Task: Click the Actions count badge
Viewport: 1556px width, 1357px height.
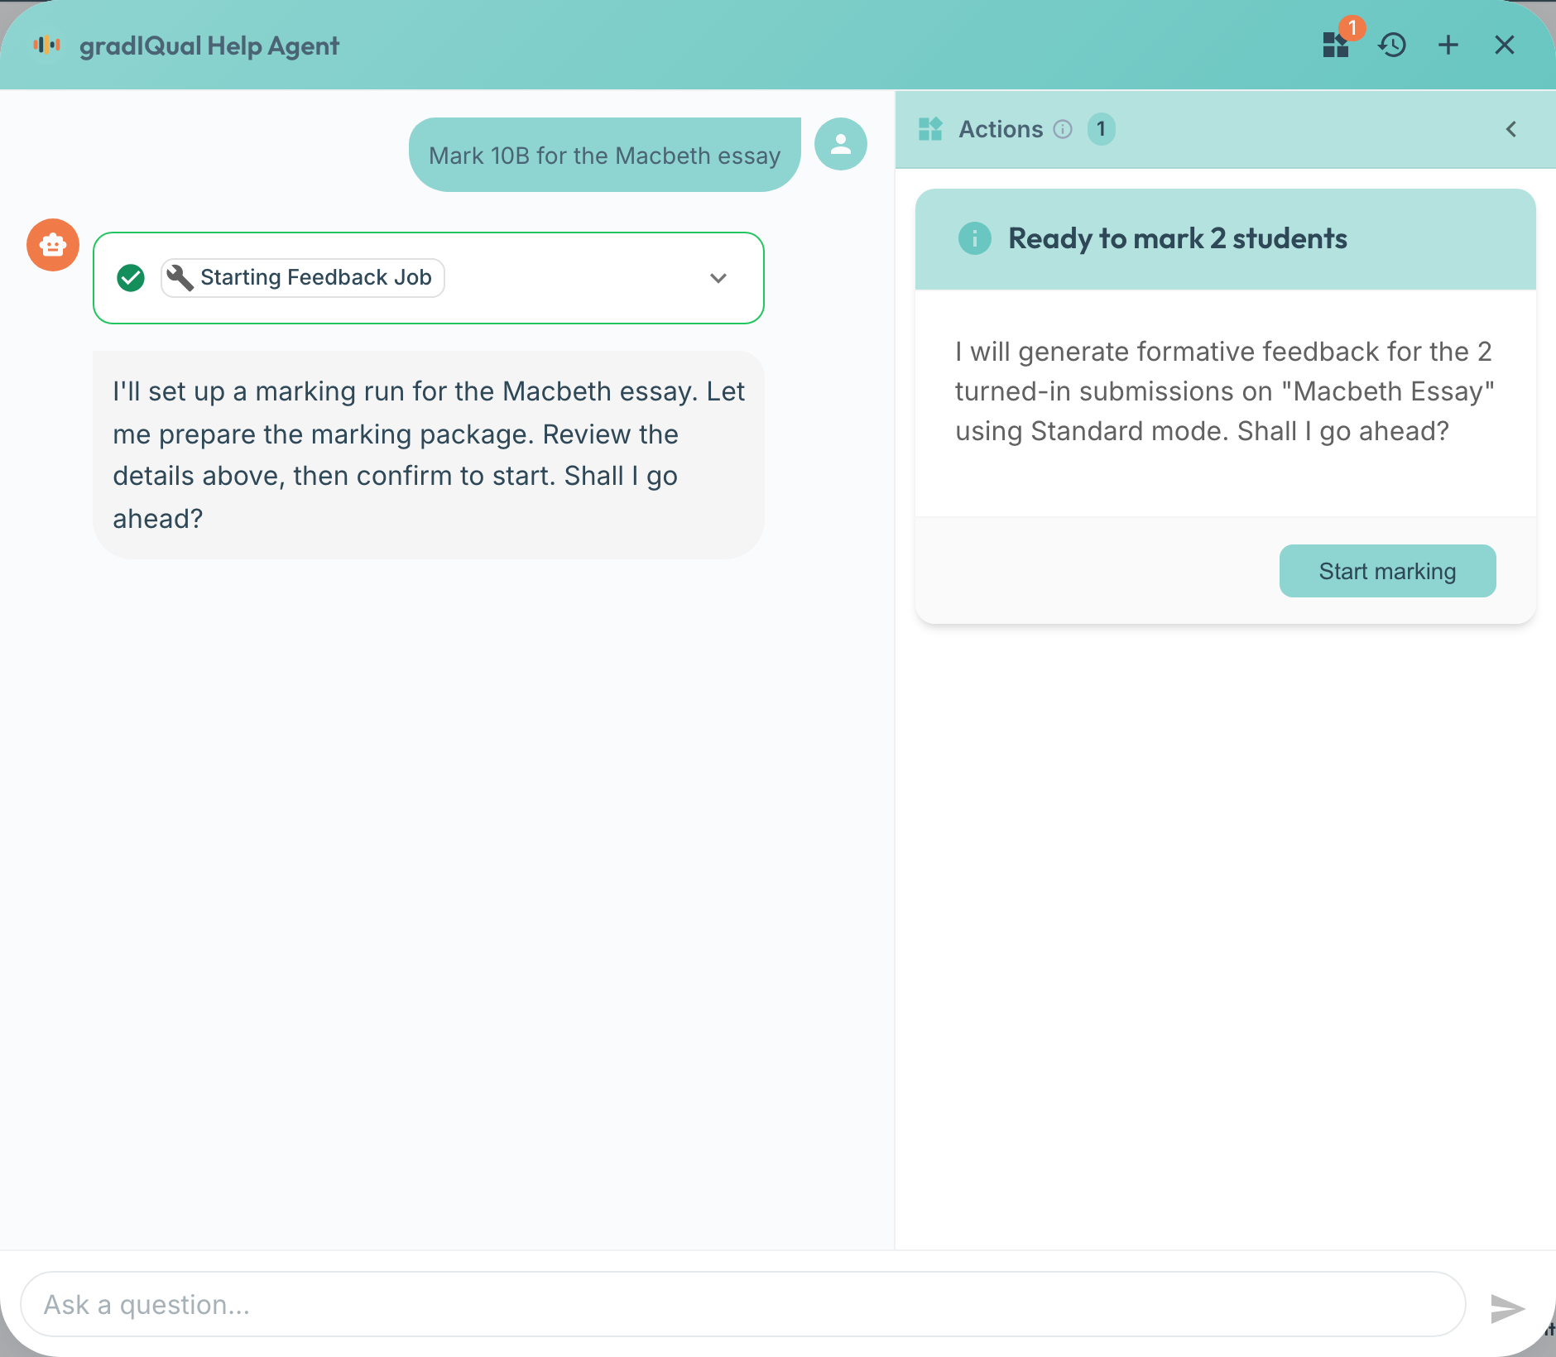Action: [1101, 129]
